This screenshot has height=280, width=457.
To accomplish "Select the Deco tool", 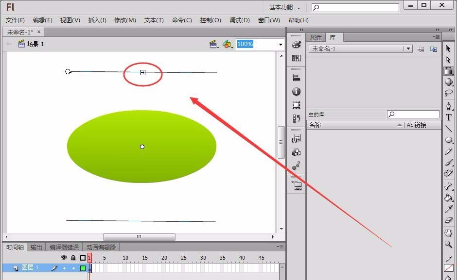I will click(x=448, y=173).
